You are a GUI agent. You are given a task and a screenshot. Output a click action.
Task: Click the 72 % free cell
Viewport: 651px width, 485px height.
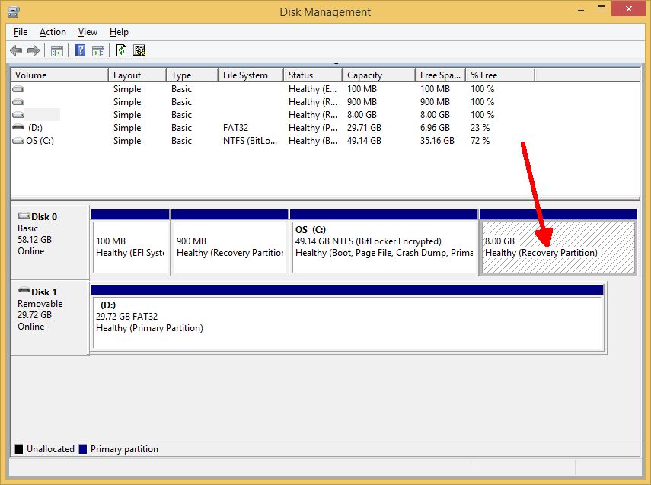pyautogui.click(x=480, y=141)
